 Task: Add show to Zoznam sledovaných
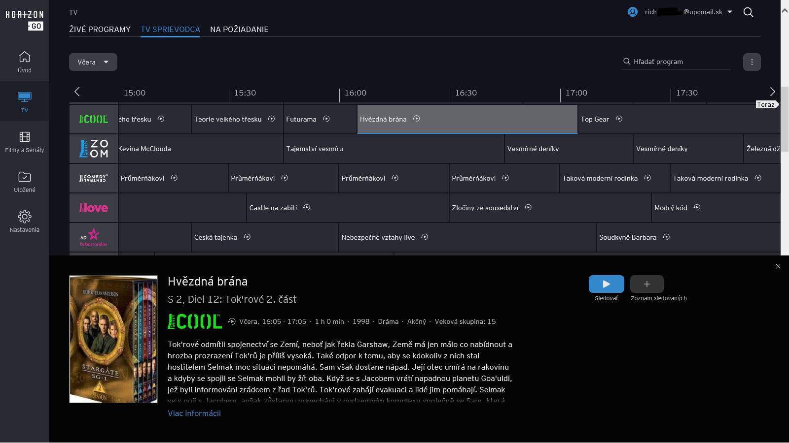tap(646, 284)
